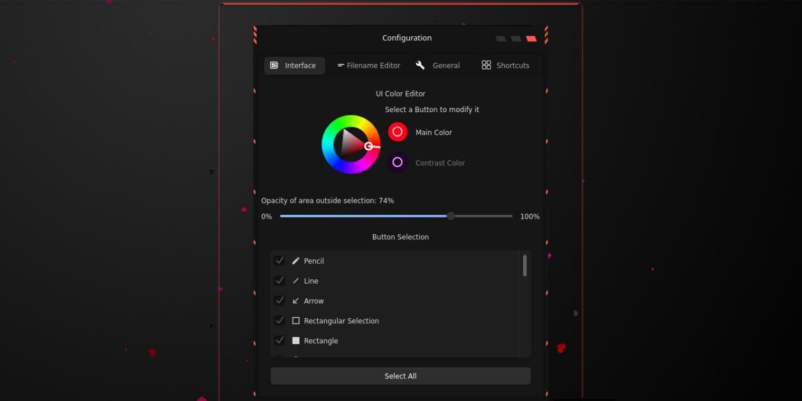Click the button list scrollbar
Image resolution: width=802 pixels, height=401 pixels.
tap(524, 266)
